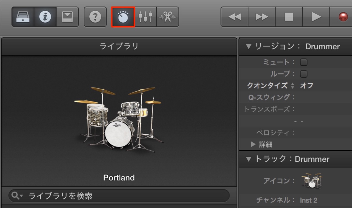Viewport: 352px width, 208px height.
Task: Show the Mixer faders button
Action: (146, 17)
